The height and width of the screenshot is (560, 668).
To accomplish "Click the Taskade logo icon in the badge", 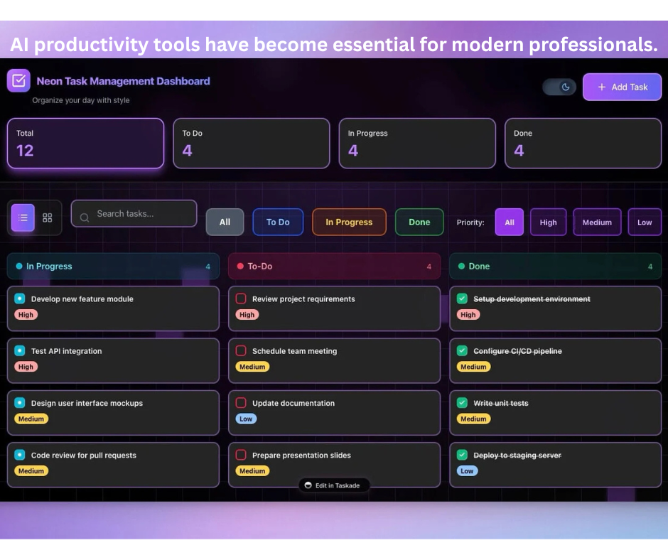I will [x=308, y=485].
